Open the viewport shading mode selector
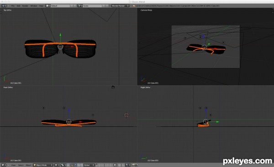The width and height of the screenshot is (274, 167). 57,165
